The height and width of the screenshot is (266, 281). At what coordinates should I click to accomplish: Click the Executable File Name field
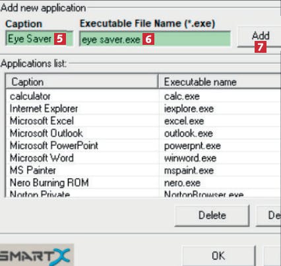pyautogui.click(x=155, y=39)
